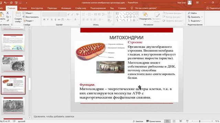Click the 'Что вы хотите сделать?' search box
The width and height of the screenshot is (220, 123).
(145, 8)
